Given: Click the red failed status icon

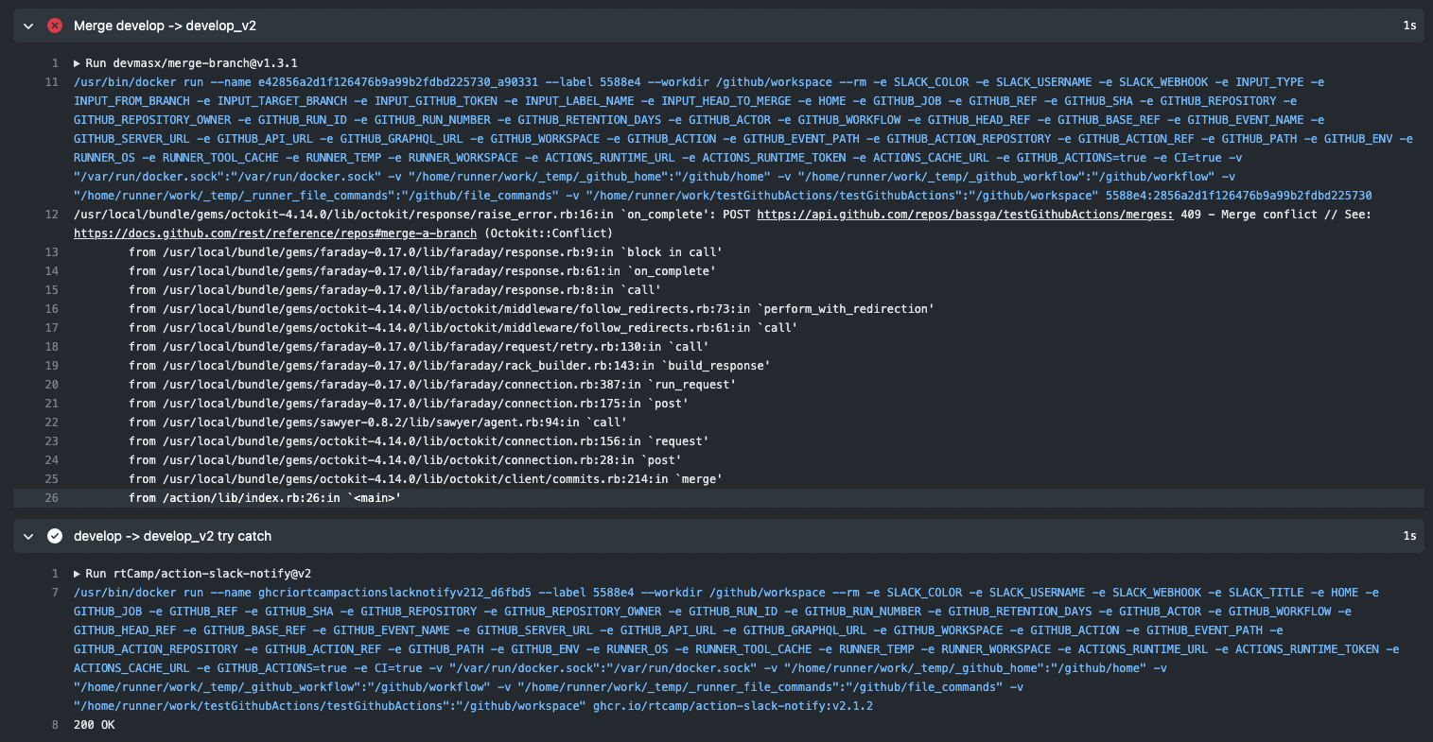Looking at the screenshot, I should pyautogui.click(x=55, y=26).
